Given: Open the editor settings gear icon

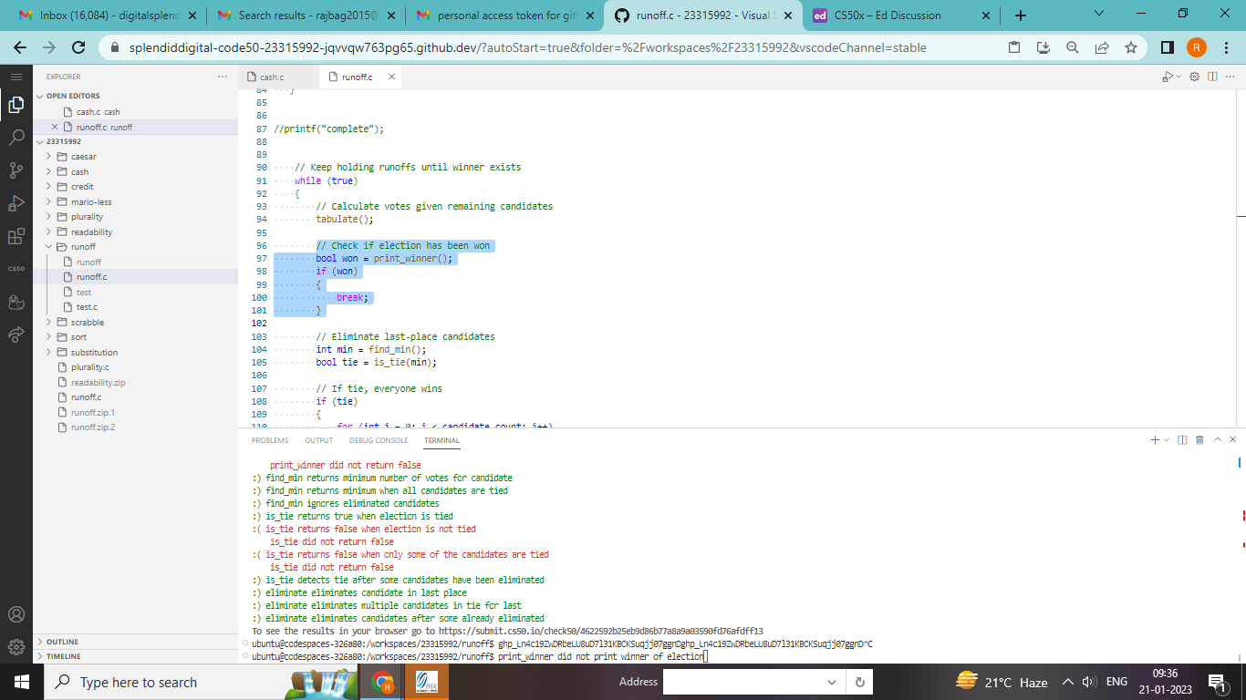Looking at the screenshot, I should [1194, 77].
